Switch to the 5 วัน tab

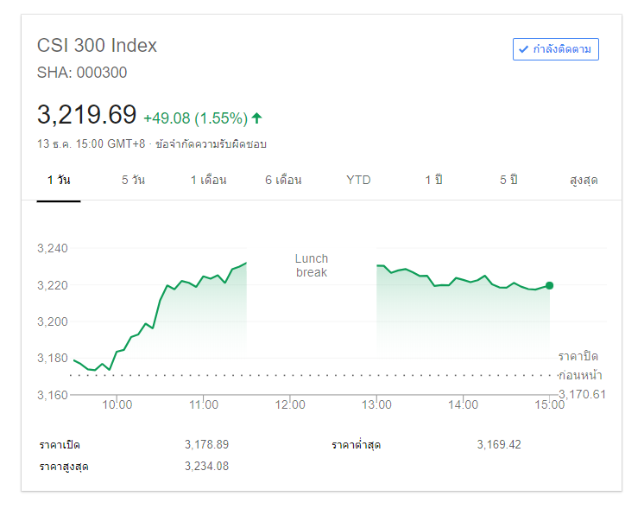click(133, 180)
